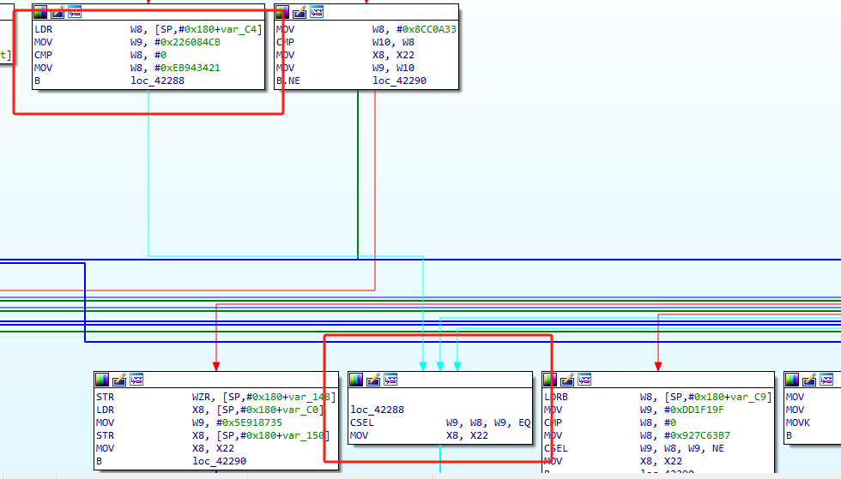Click group-nodes icon in MOVK block

click(x=826, y=380)
